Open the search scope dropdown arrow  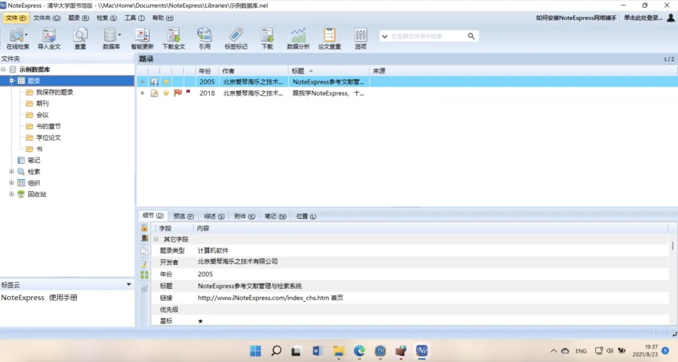point(385,36)
